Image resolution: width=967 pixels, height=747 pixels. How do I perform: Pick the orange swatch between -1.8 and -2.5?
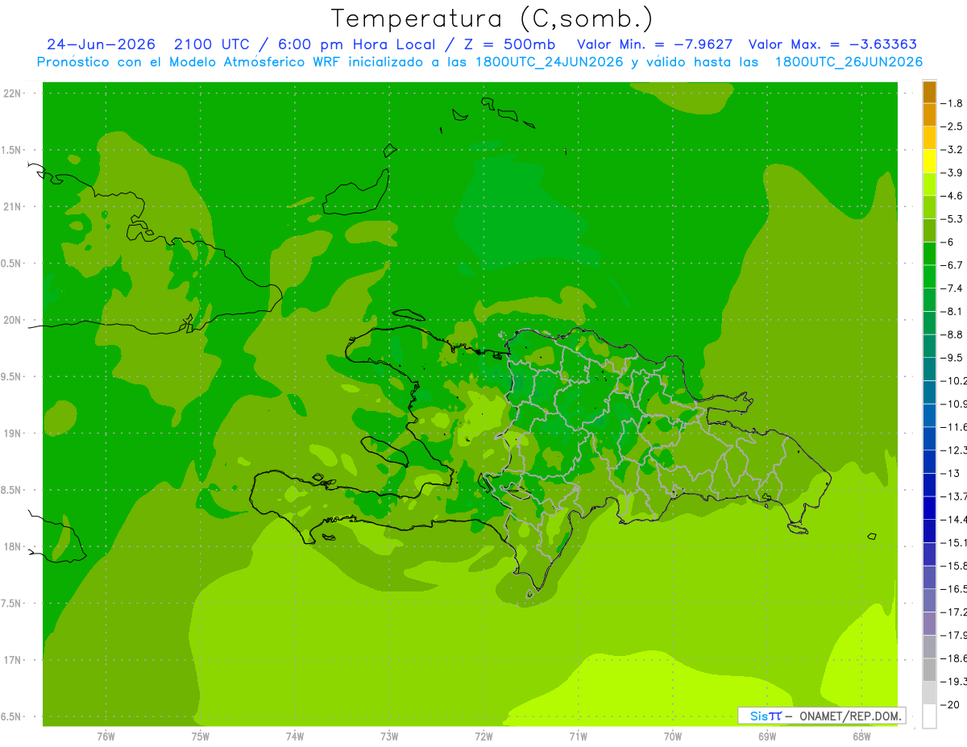[929, 114]
